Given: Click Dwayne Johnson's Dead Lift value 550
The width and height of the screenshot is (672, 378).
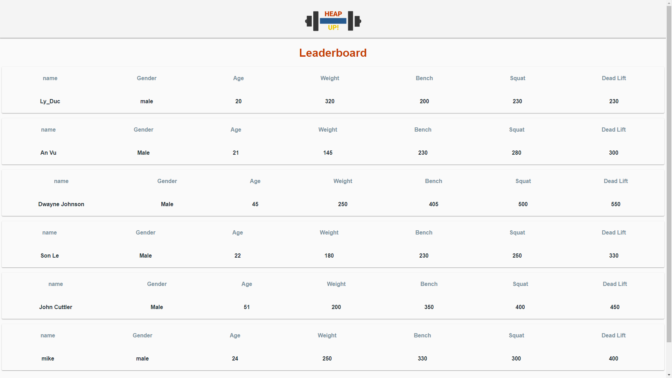Looking at the screenshot, I should [616, 204].
